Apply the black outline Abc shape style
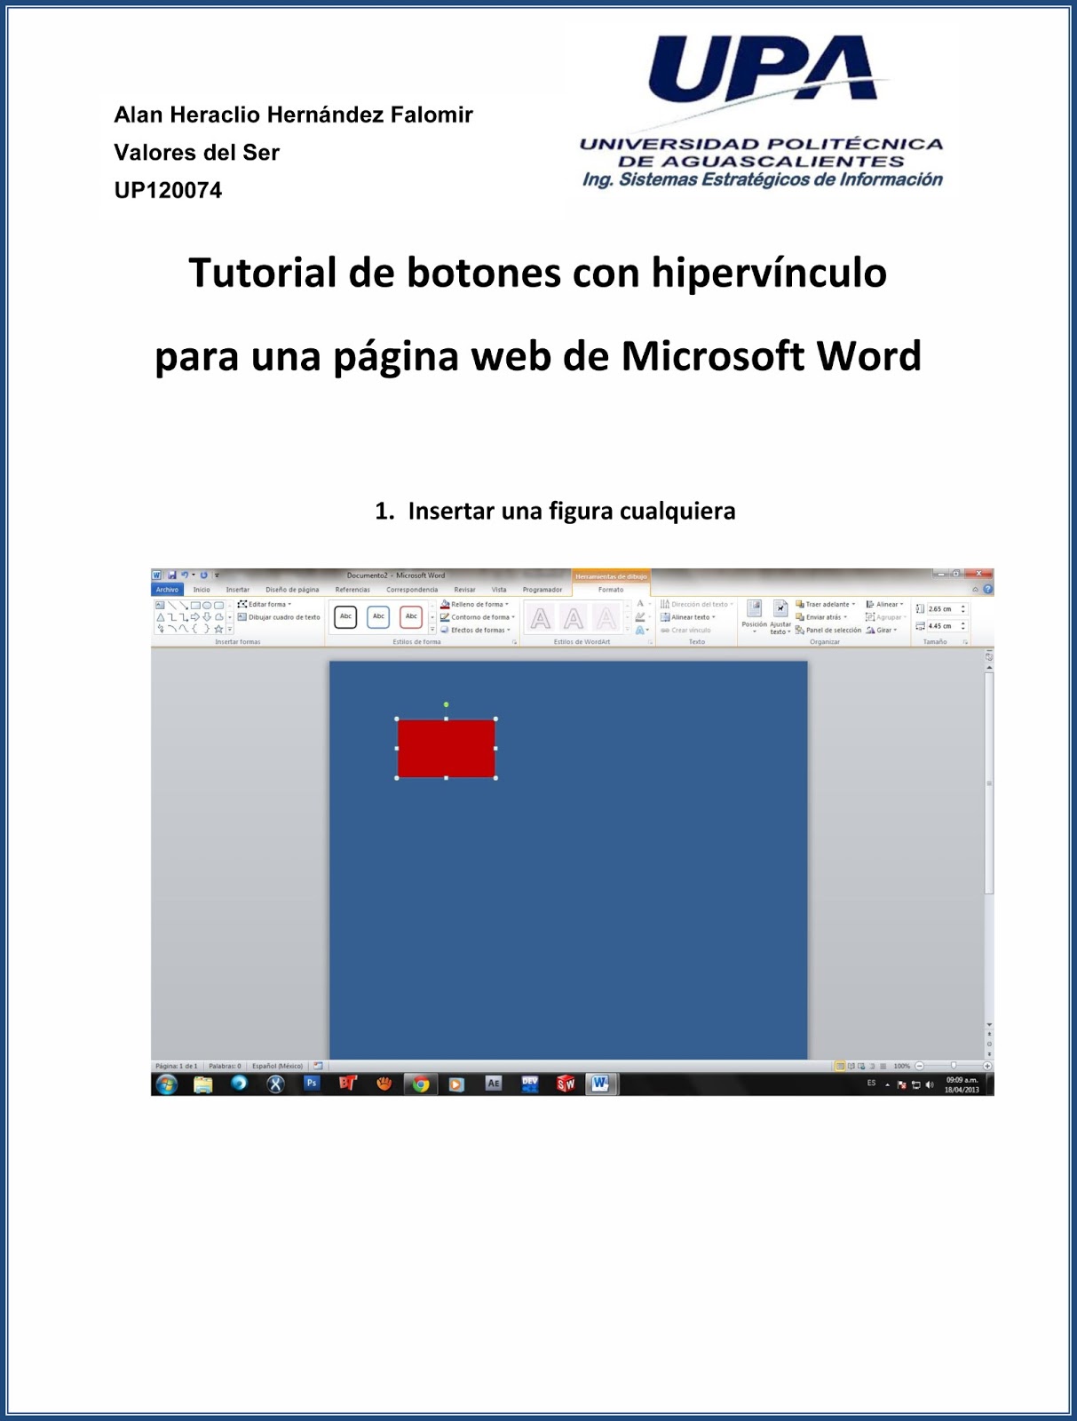This screenshot has height=1421, width=1077. 345,616
